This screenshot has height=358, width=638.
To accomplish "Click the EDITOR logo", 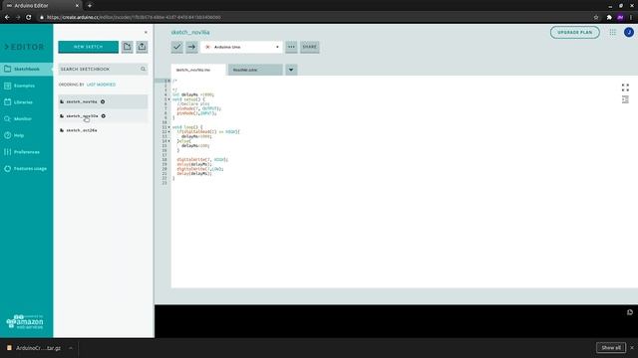I will tap(24, 47).
